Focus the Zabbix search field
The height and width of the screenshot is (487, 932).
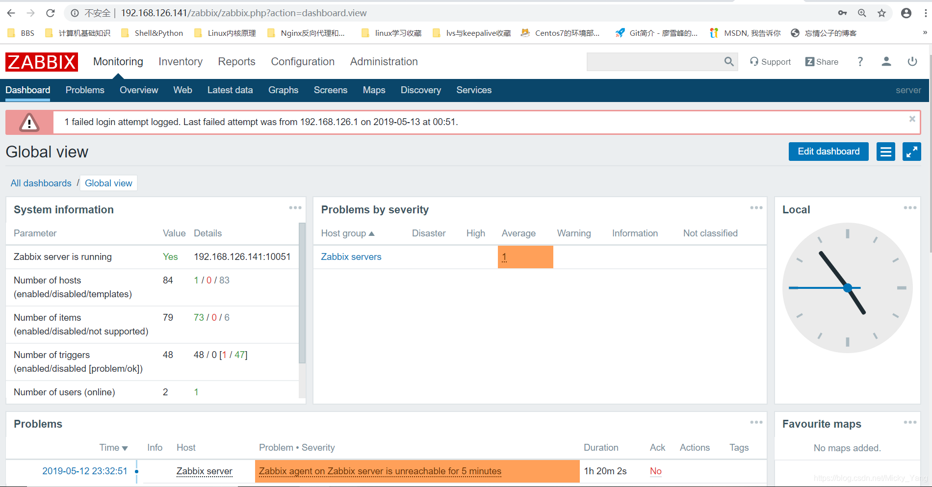[655, 62]
